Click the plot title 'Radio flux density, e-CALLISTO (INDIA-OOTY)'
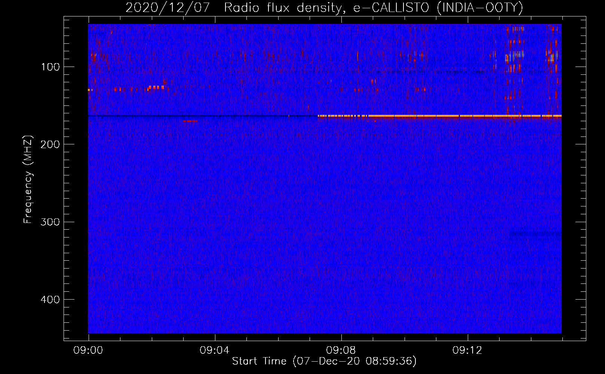The image size is (605, 374). pos(373,8)
